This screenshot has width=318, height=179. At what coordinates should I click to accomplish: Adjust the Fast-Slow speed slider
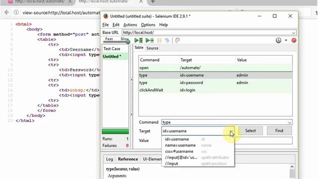[x=128, y=42]
